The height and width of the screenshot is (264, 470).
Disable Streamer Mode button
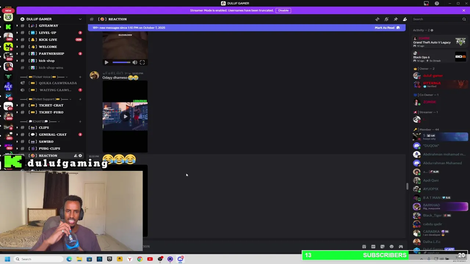pos(283,10)
